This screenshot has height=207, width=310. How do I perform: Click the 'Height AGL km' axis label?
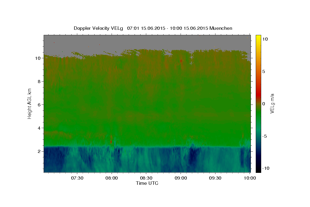(29, 103)
